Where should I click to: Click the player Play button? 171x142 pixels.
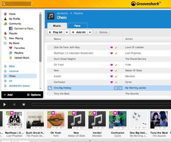click(x=5, y=104)
